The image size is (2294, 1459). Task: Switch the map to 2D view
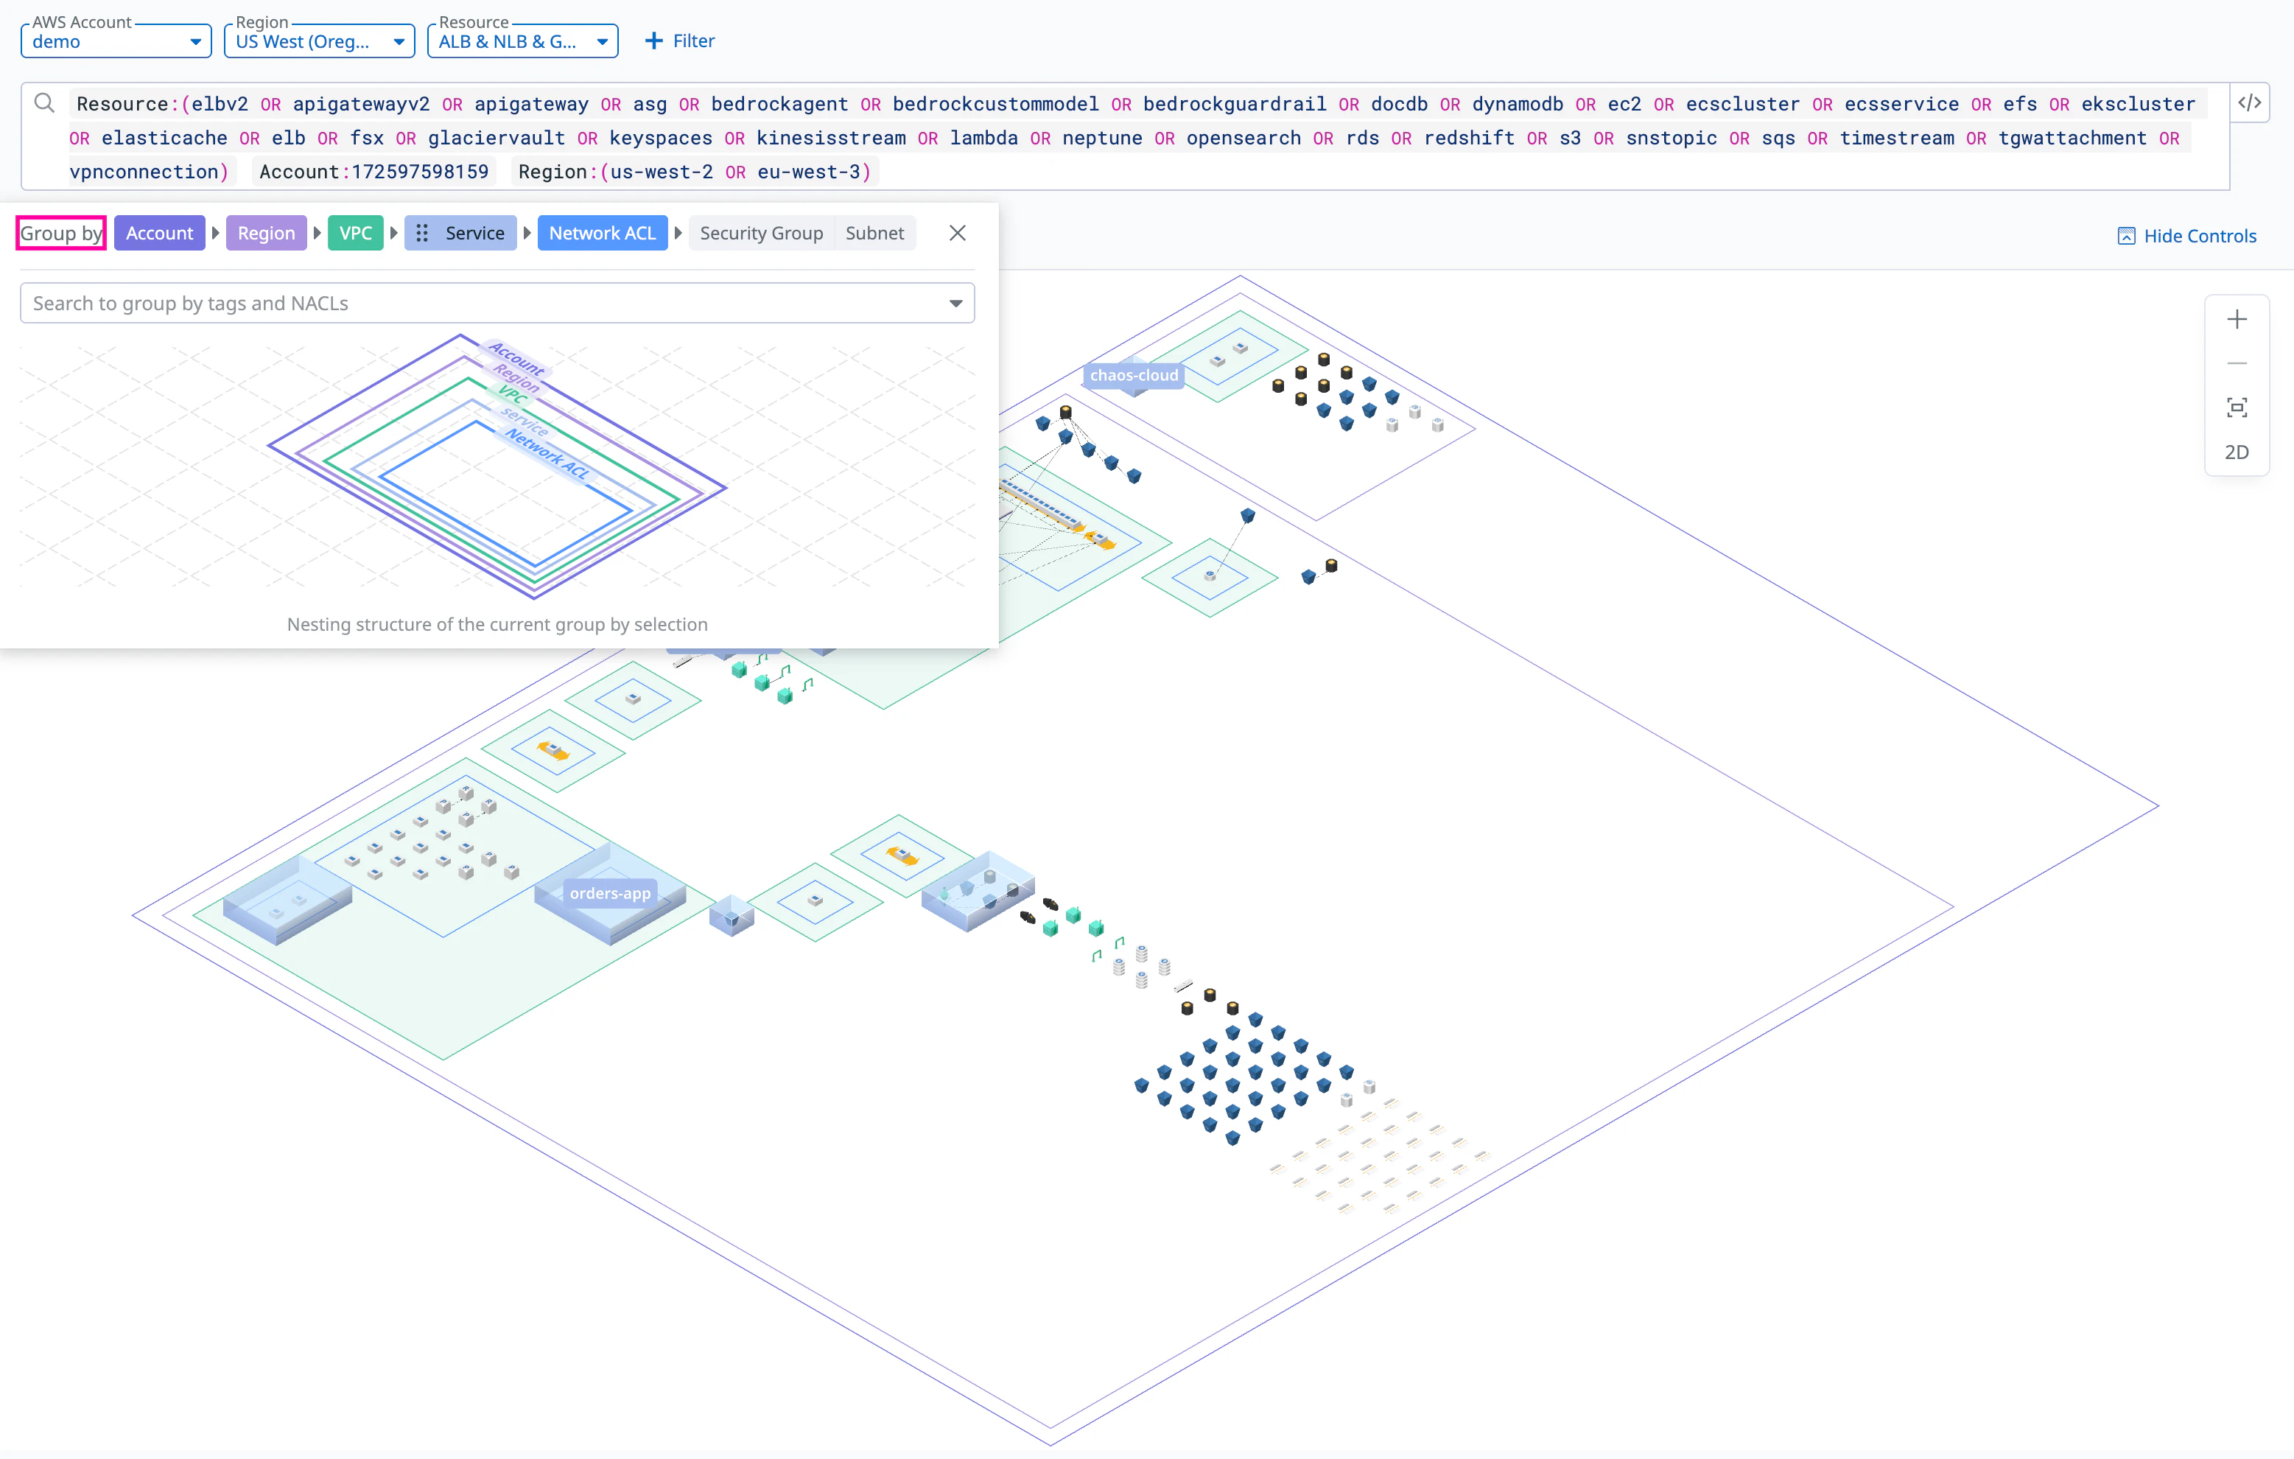pos(2236,452)
